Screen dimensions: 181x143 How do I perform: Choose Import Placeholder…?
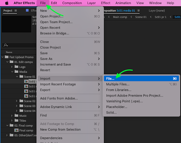(141, 107)
